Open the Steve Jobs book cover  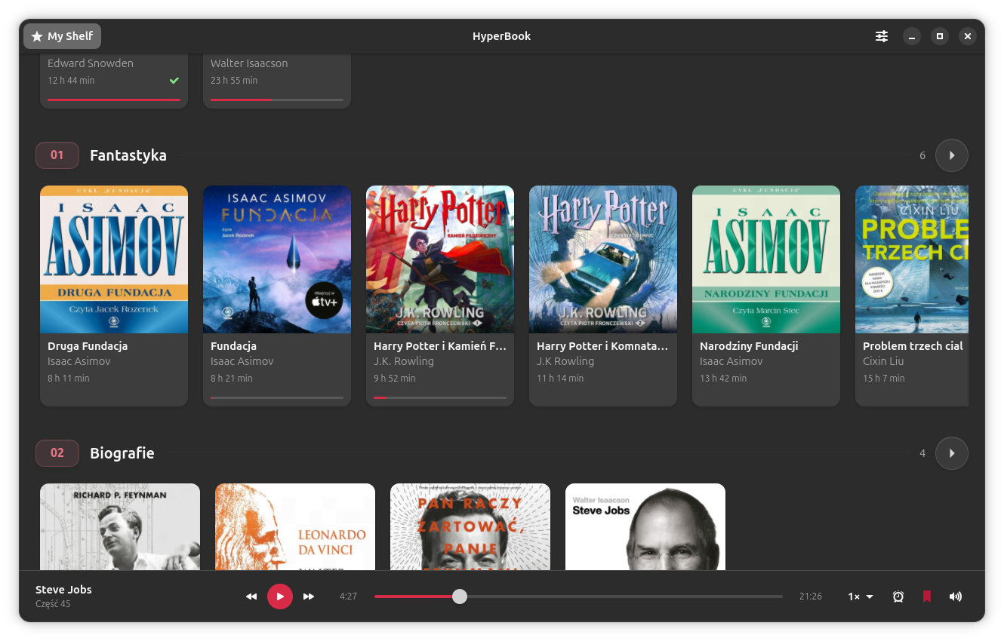(645, 527)
